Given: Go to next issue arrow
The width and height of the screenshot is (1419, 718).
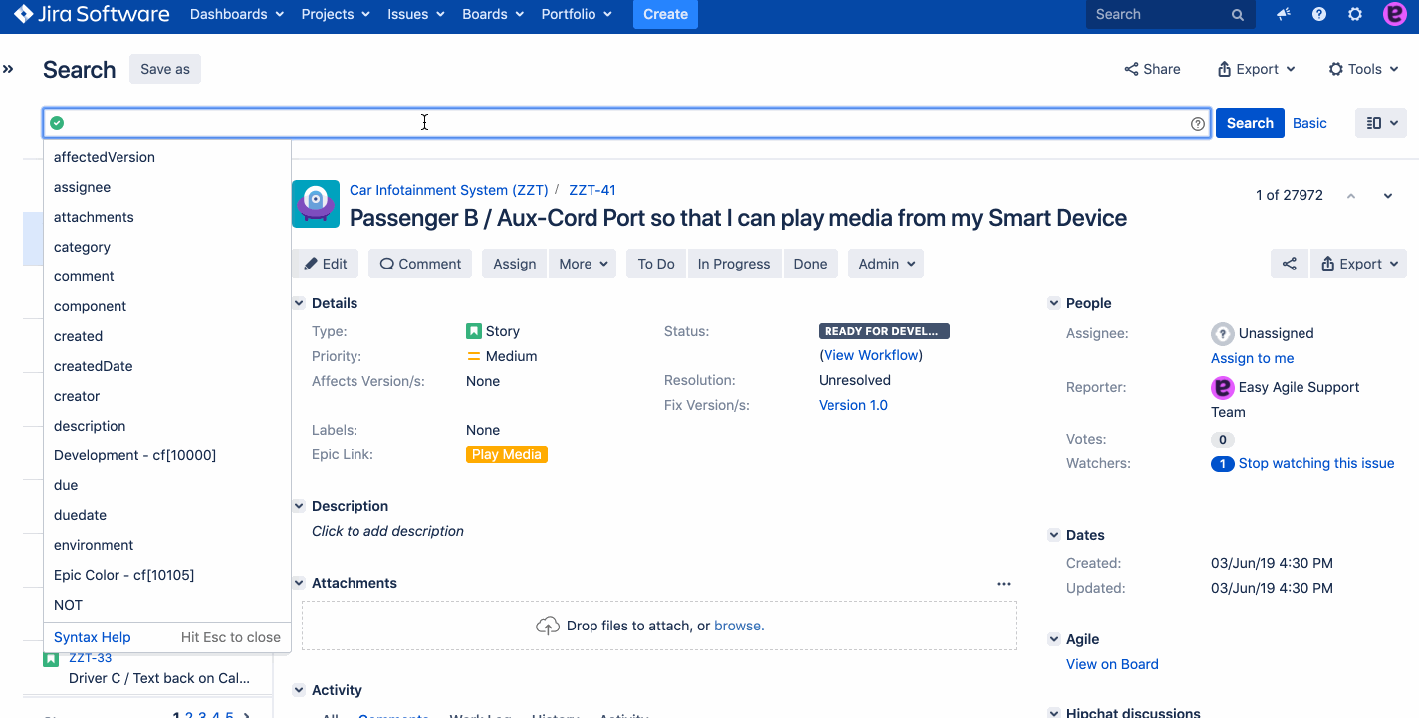Looking at the screenshot, I should (1388, 196).
